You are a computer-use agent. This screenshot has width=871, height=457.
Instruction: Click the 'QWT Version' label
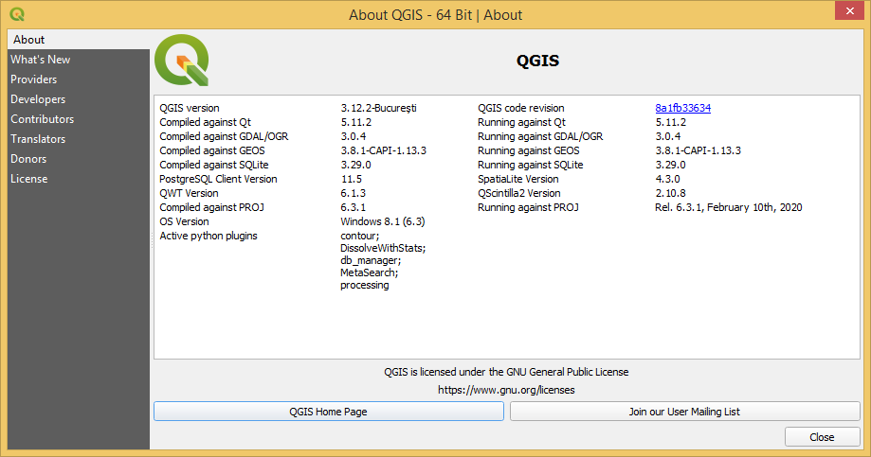click(x=189, y=194)
